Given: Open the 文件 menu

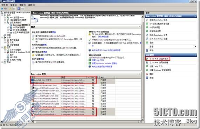Looking at the screenshot, I should 5,5.
